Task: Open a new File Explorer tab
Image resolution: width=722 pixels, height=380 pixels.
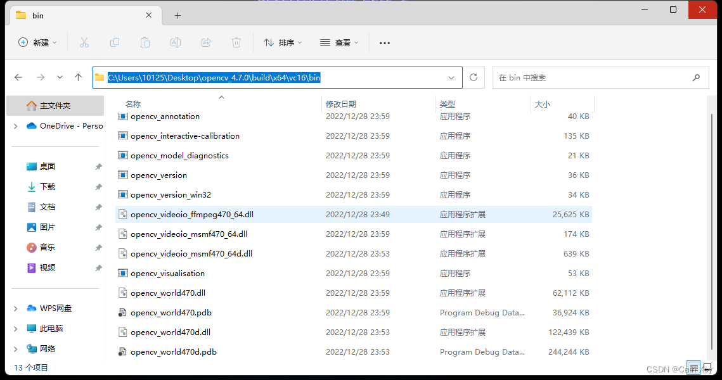Action: click(x=178, y=15)
